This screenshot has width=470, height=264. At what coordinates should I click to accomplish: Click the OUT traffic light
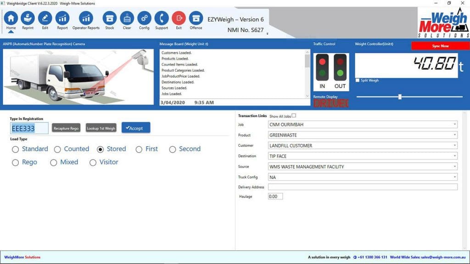click(x=340, y=67)
